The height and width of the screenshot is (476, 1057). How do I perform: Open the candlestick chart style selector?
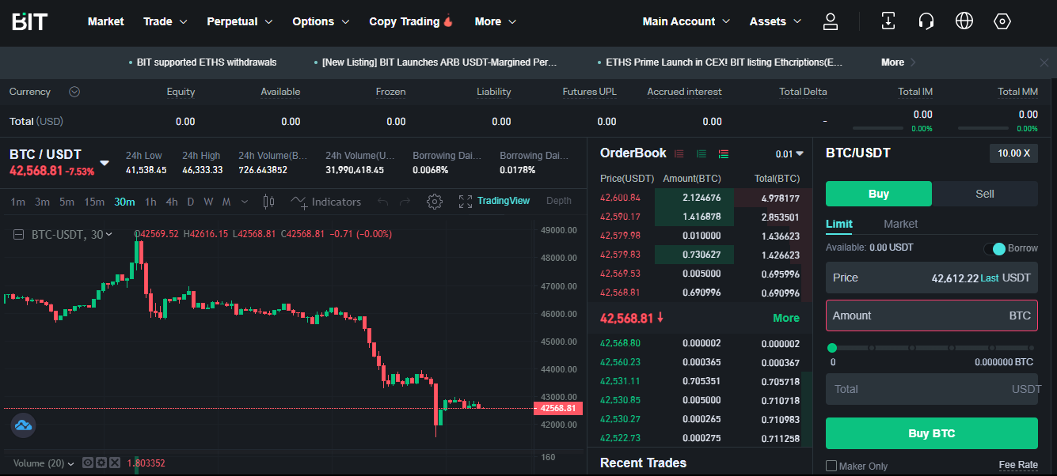point(268,202)
